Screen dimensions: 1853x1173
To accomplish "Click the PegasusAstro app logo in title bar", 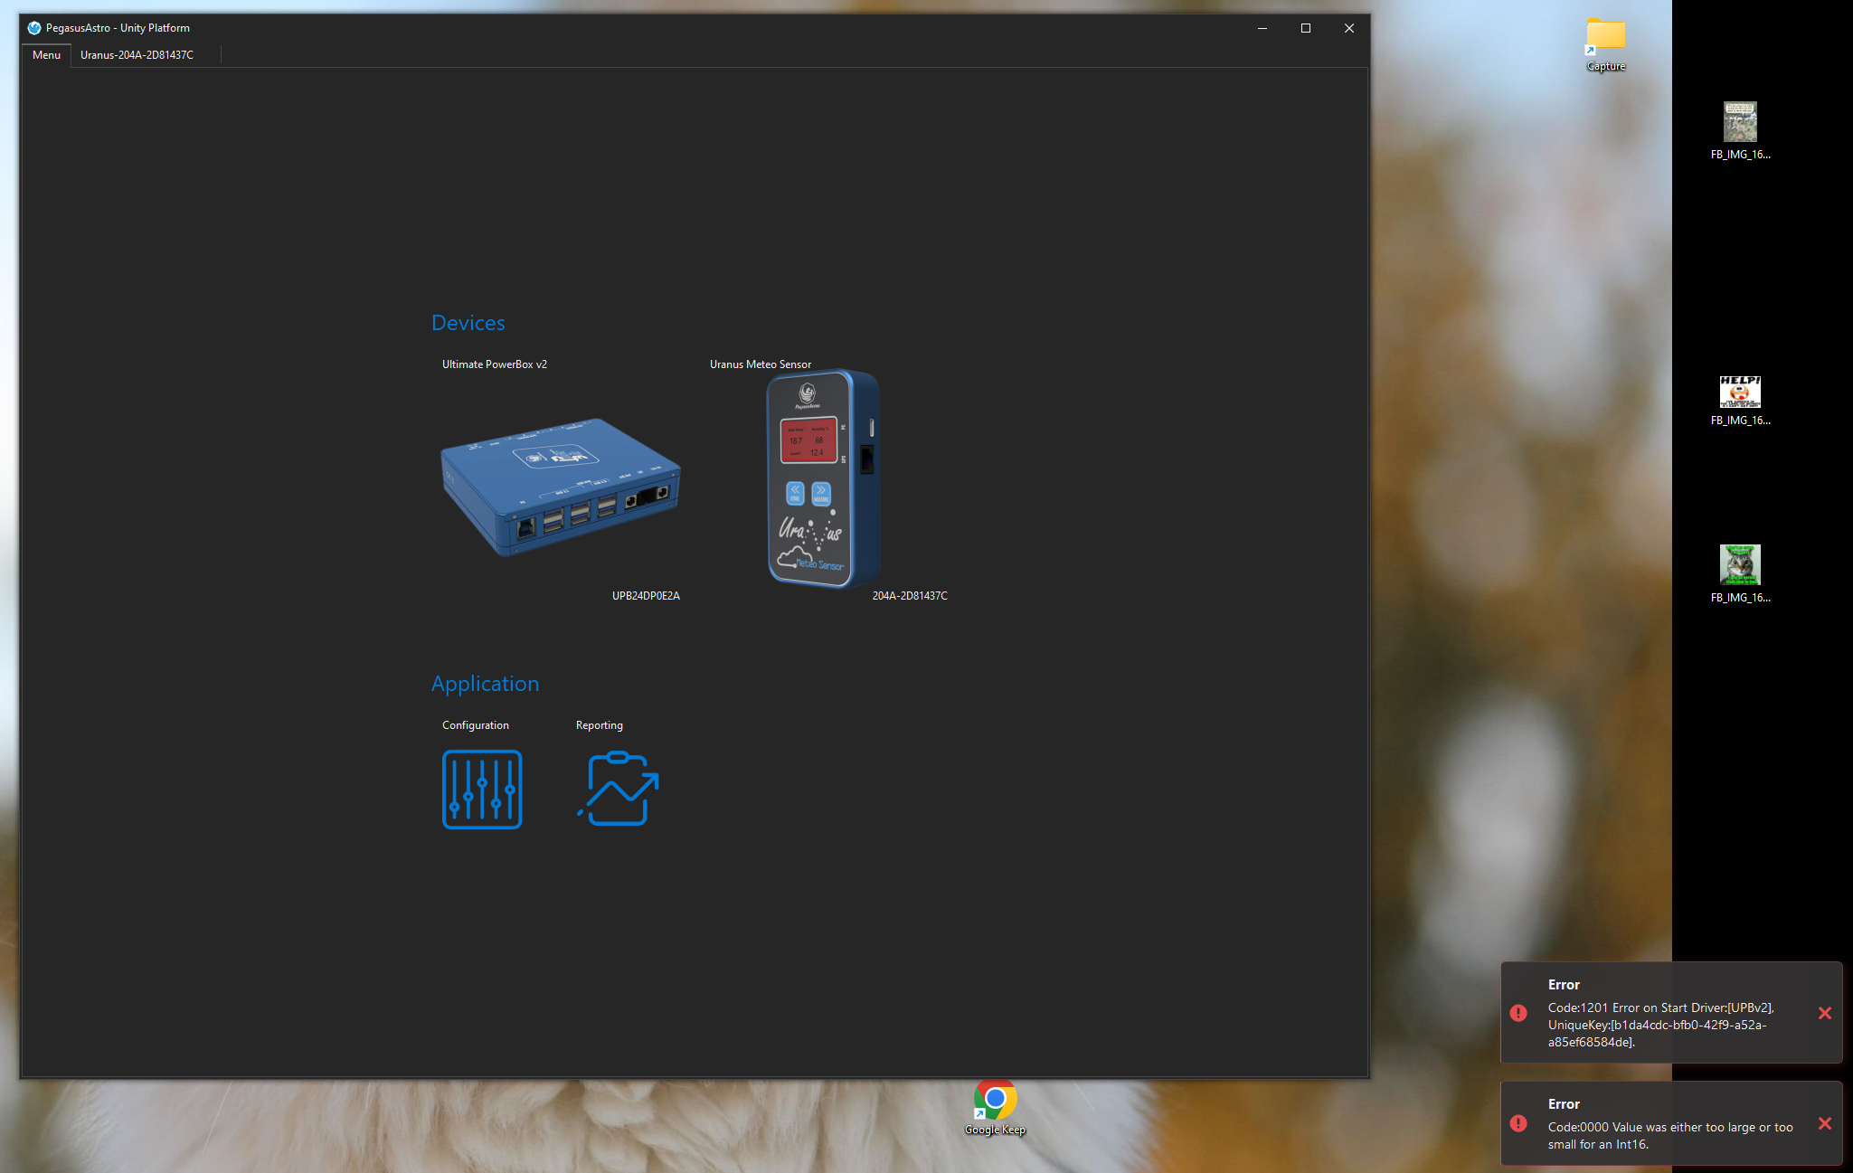I will pos(34,28).
